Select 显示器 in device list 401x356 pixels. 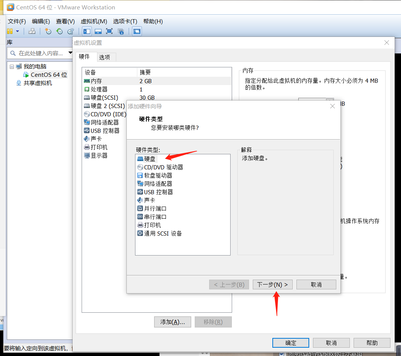[96, 155]
